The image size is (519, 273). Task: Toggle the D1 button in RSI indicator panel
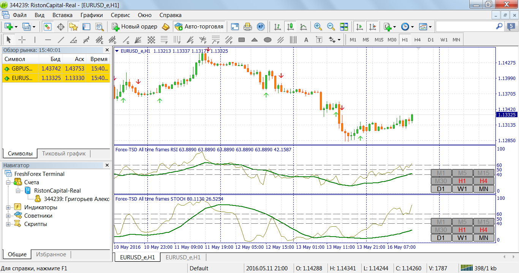click(x=441, y=189)
